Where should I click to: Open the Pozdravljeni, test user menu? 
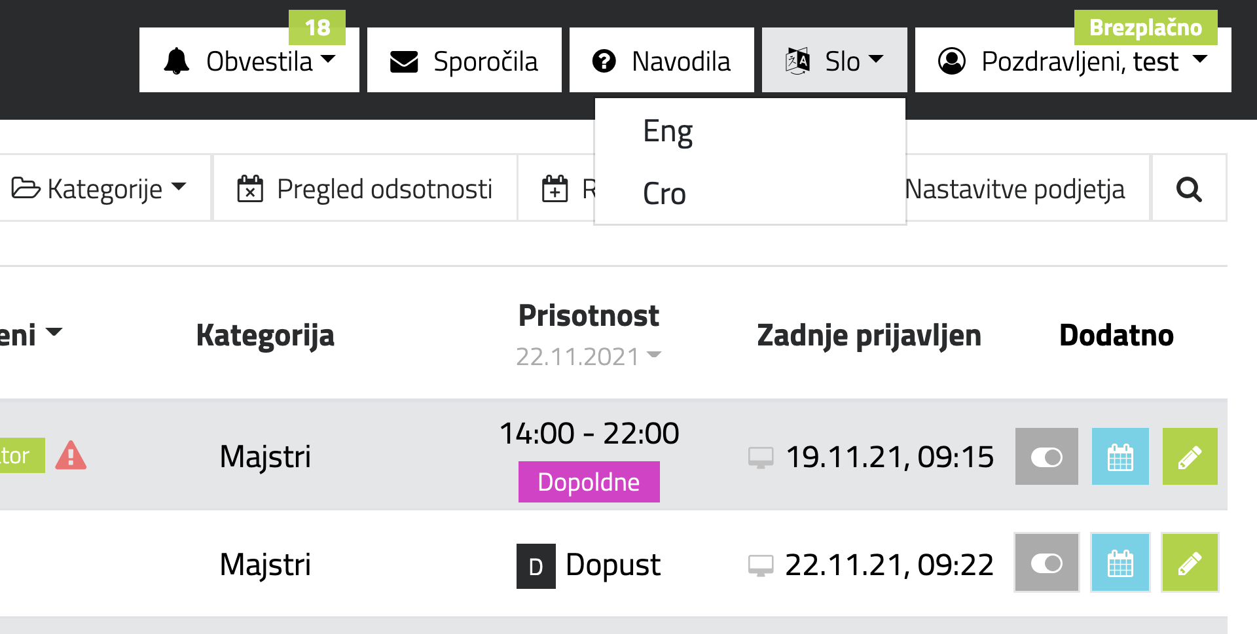pos(1073,60)
